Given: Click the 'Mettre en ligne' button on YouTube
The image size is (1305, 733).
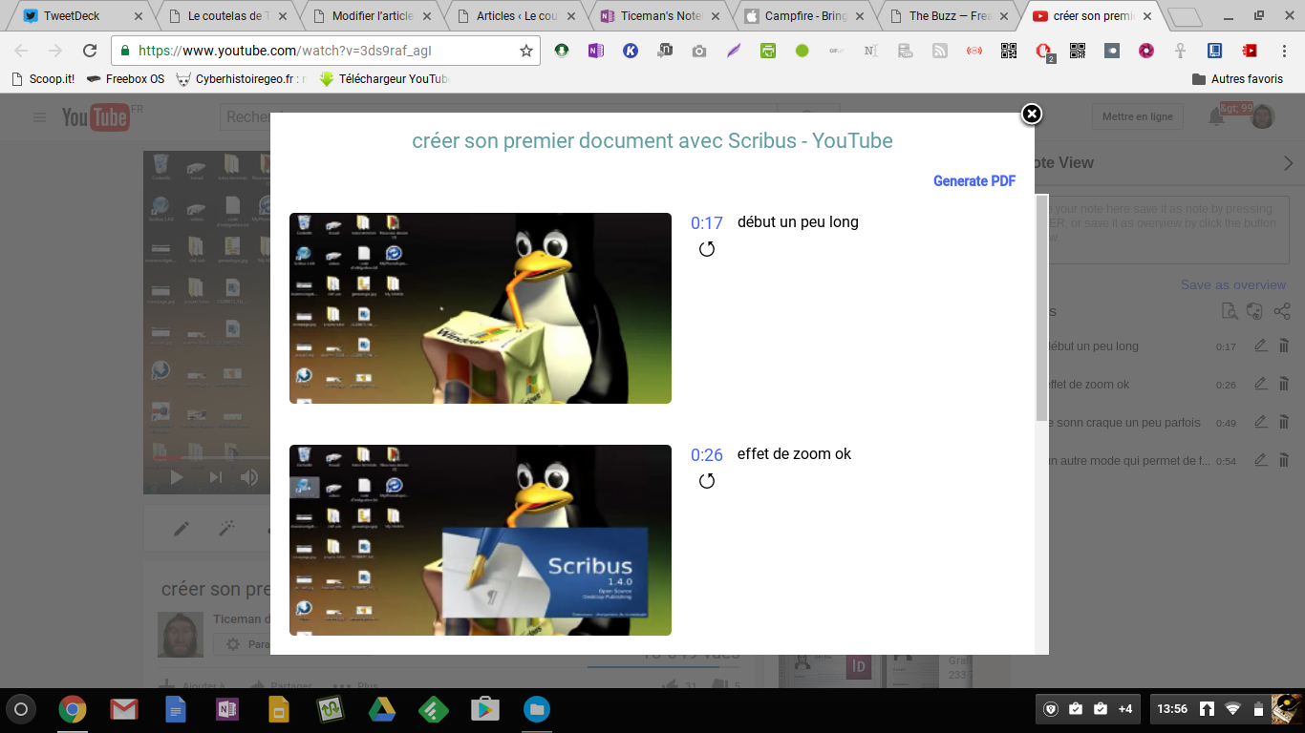Looking at the screenshot, I should click(1137, 116).
